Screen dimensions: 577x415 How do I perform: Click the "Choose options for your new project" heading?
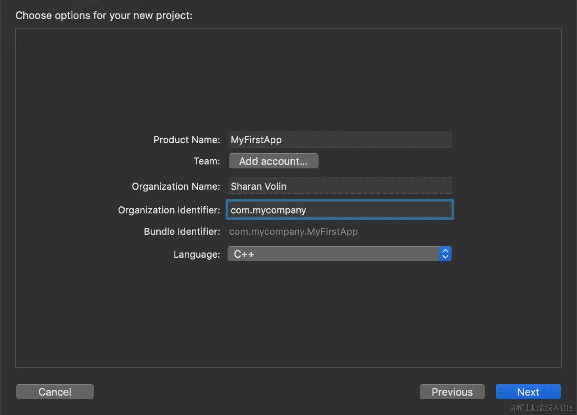(104, 15)
